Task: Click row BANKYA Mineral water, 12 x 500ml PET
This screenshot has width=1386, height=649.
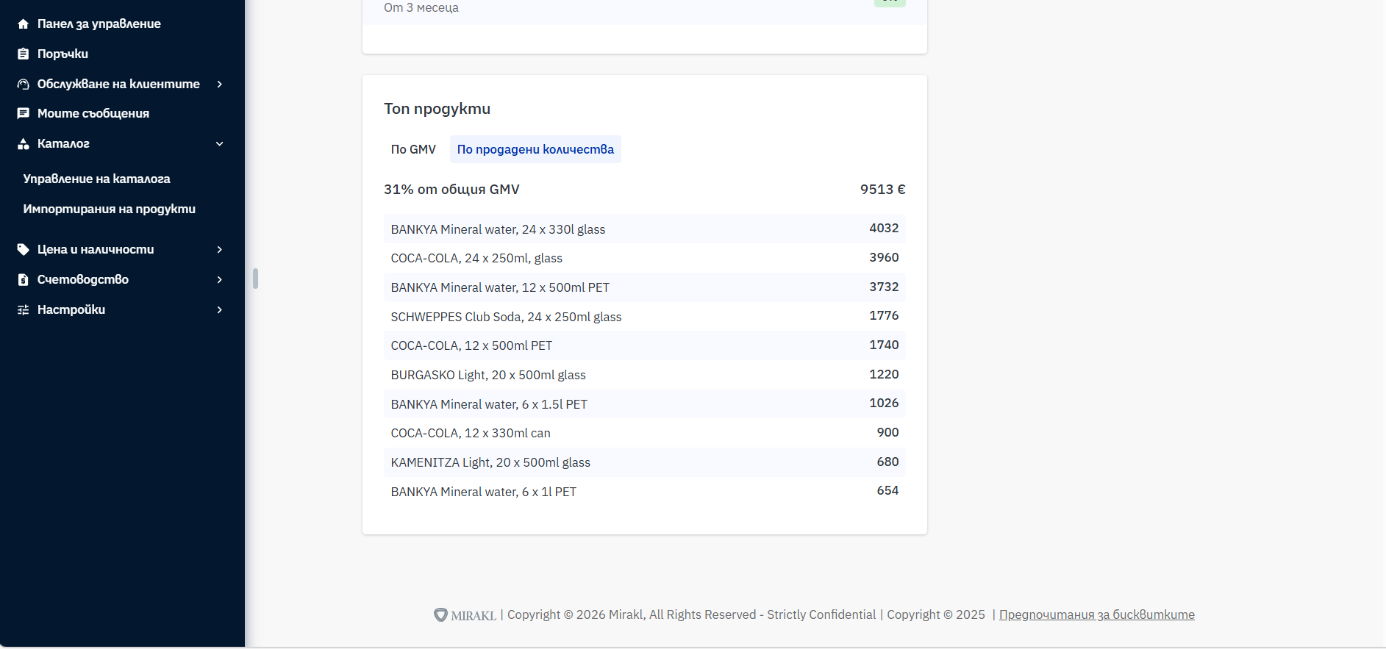Action: pyautogui.click(x=644, y=287)
